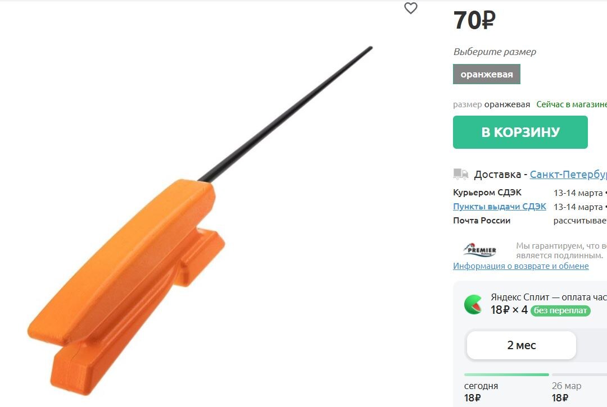Change delivery city Санкт-Петербург link
Screen dimensions: 607x407
(568, 175)
